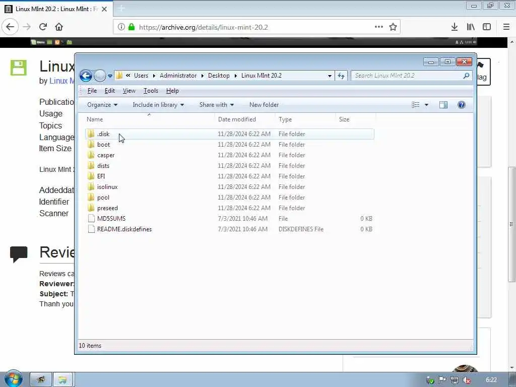
Task: Sort by the Name column header
Action: point(95,119)
